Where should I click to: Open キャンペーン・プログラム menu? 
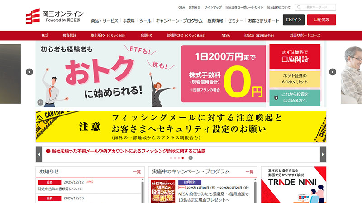coord(179,21)
